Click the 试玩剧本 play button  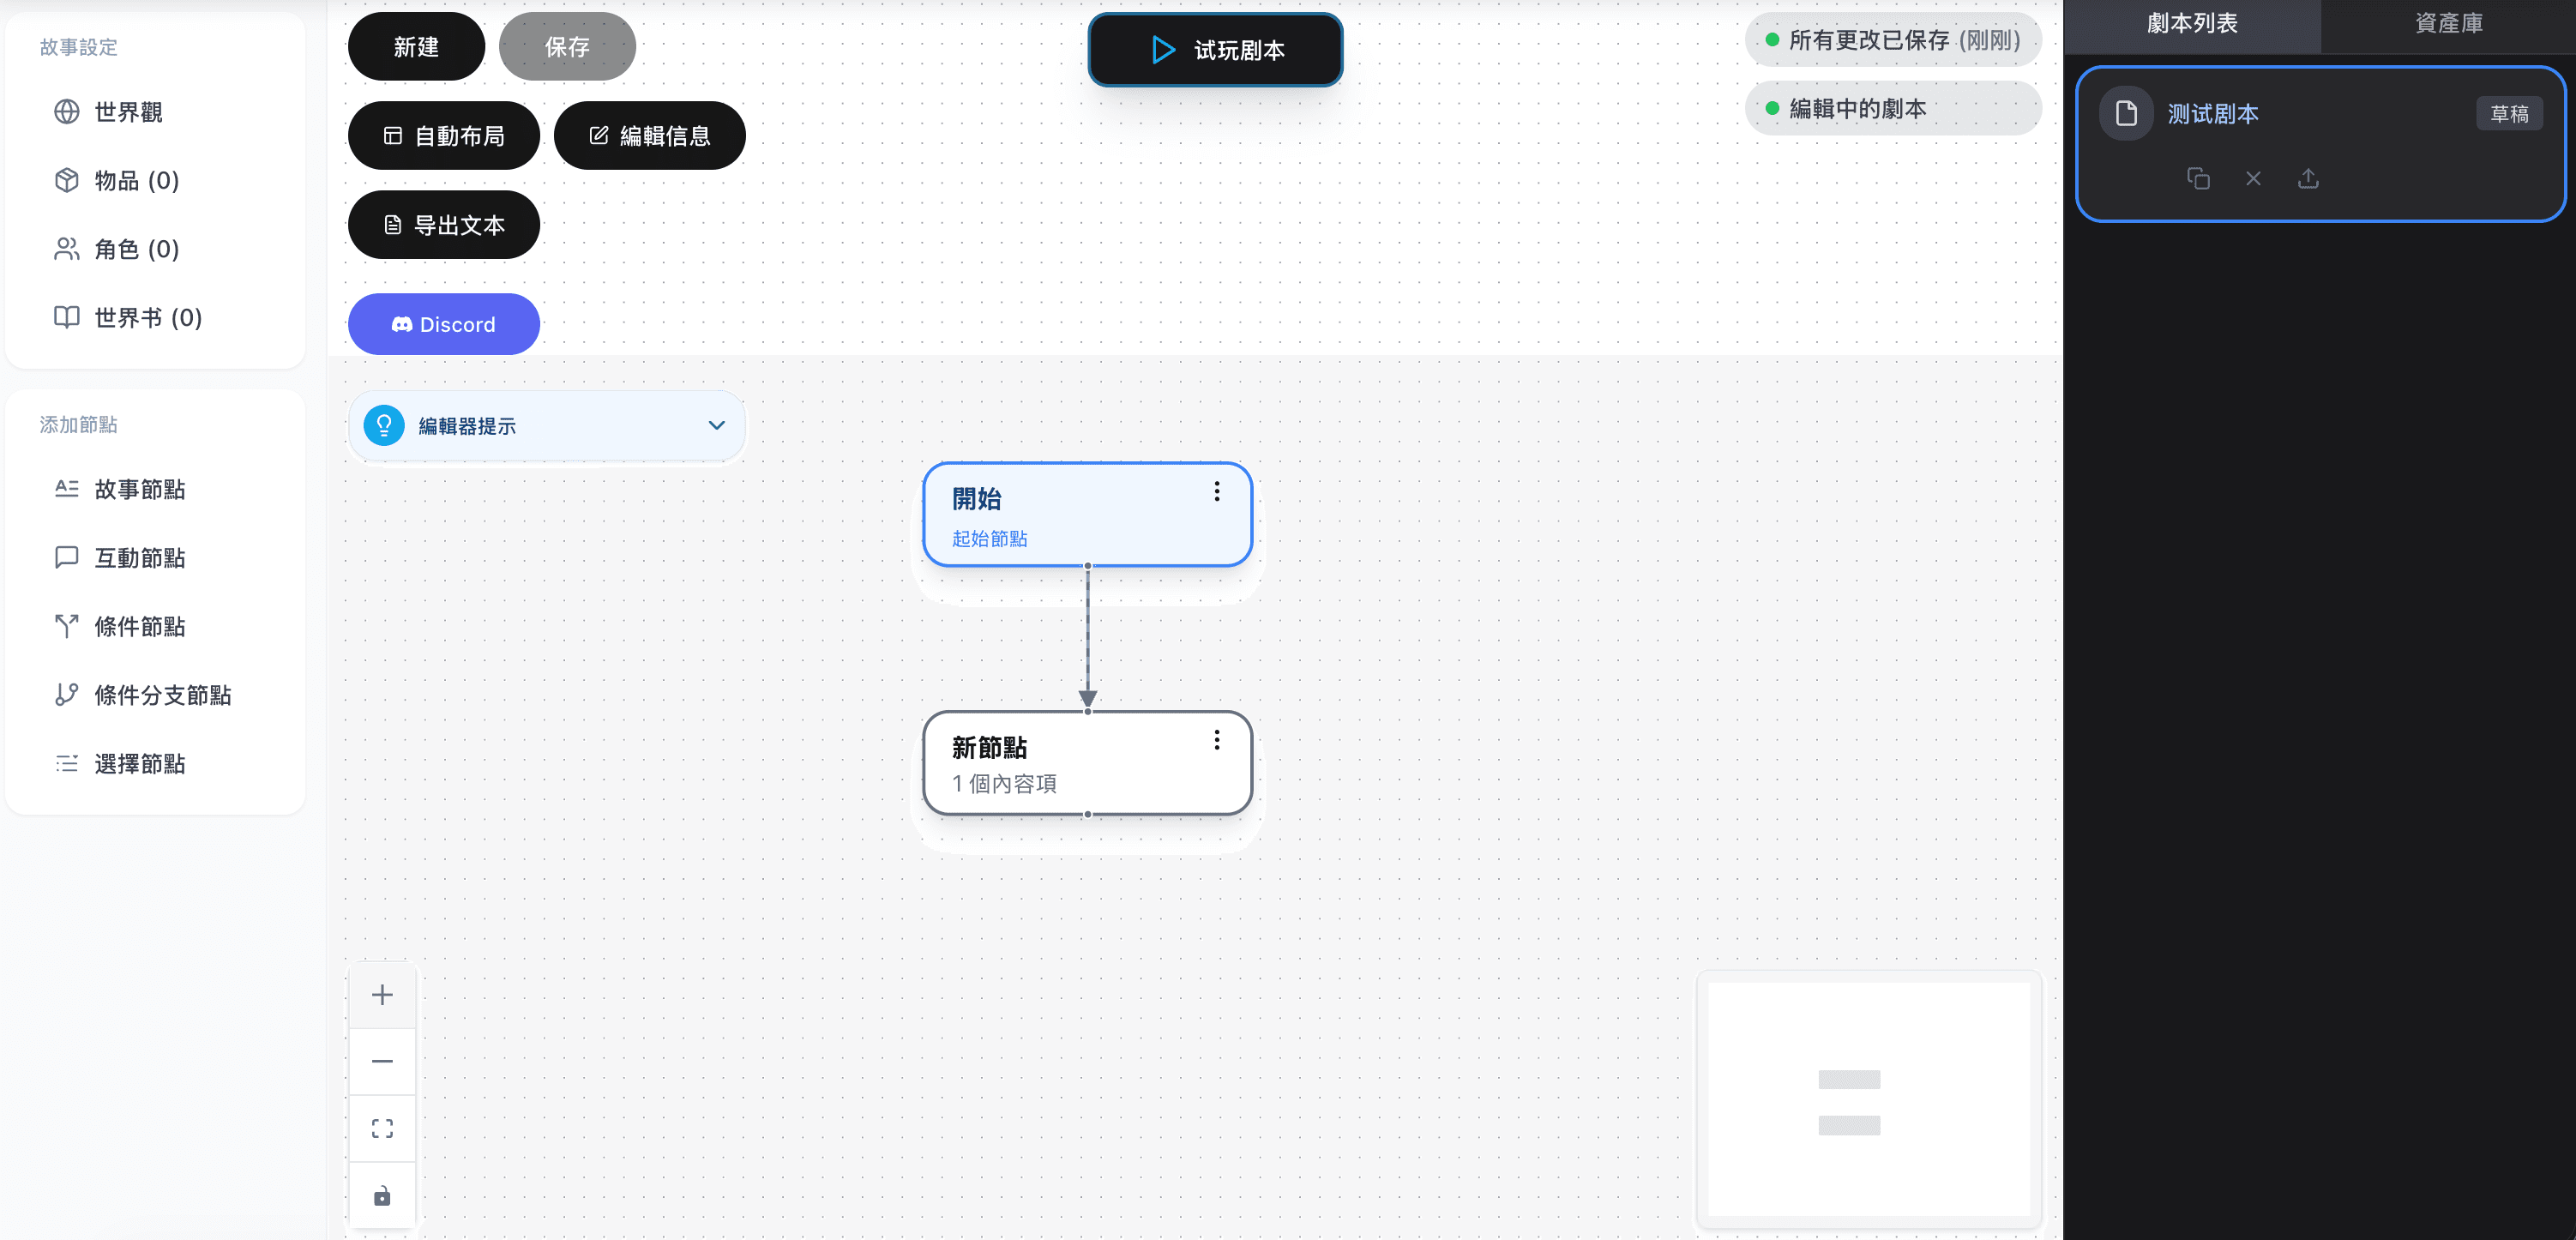click(1215, 49)
